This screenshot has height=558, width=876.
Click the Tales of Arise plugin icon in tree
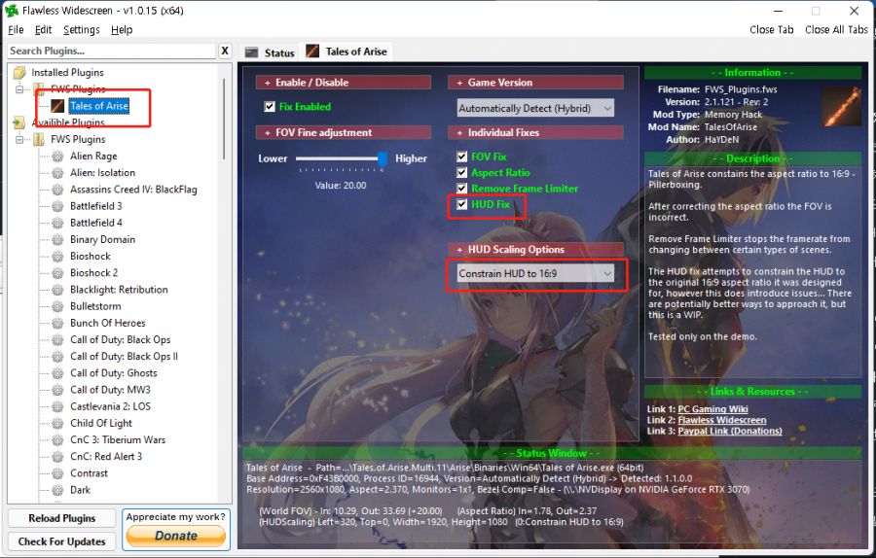coord(57,106)
